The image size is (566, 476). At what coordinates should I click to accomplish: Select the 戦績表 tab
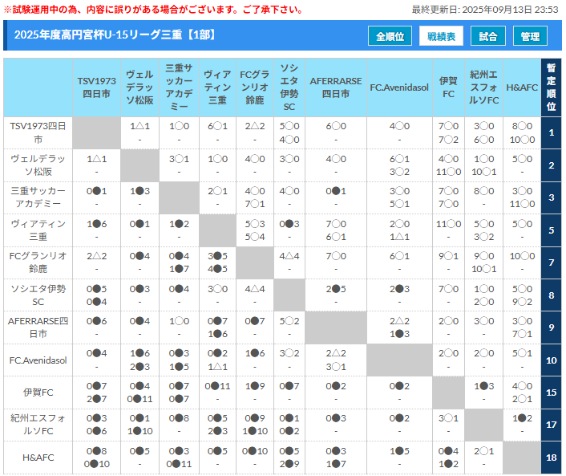441,36
